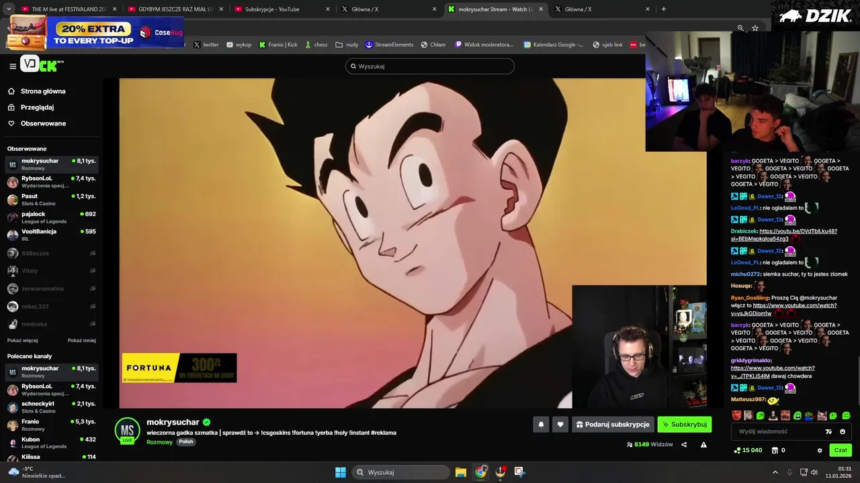860x483 pixels.
Task: Close the Subskrypcje - YouTube tab
Action: 328,9
